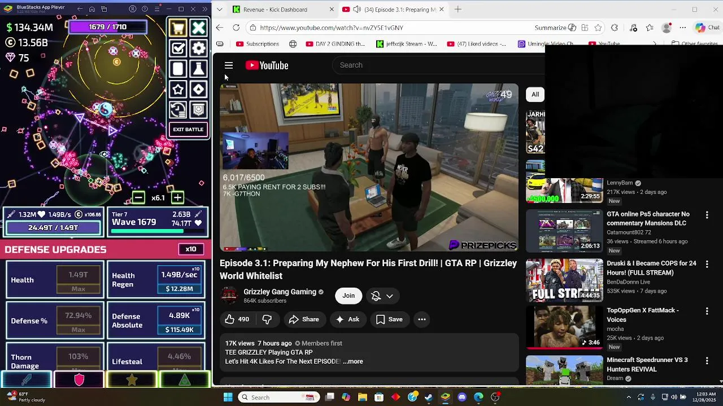Open browser settings three-dots menu

683,28
